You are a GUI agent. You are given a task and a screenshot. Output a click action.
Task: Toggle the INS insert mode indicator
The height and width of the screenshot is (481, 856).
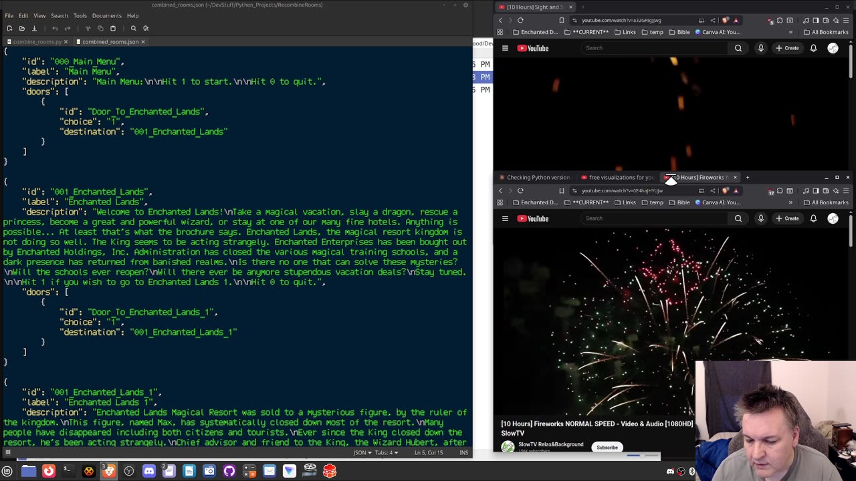click(x=464, y=452)
